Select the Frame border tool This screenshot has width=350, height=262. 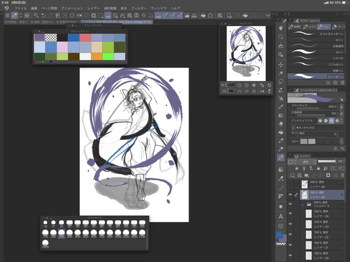pyautogui.click(x=281, y=226)
